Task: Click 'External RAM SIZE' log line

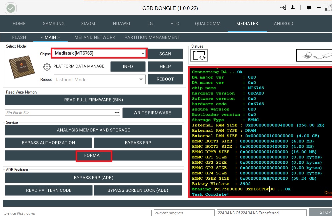Action: coord(256,136)
